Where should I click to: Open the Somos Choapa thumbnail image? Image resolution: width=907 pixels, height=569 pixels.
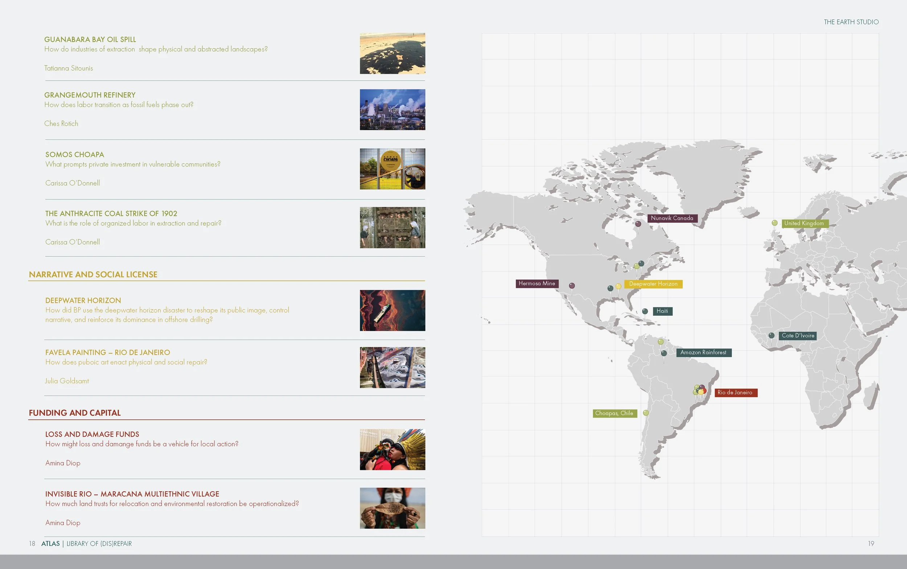[x=393, y=169]
